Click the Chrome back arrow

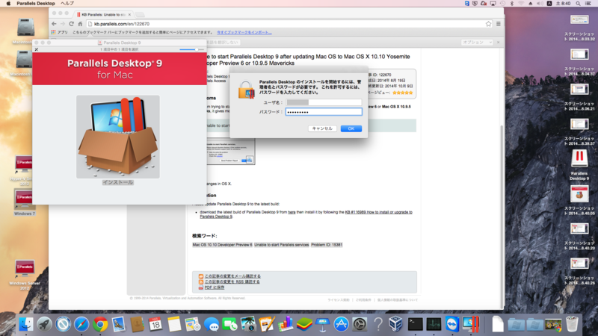[54, 24]
